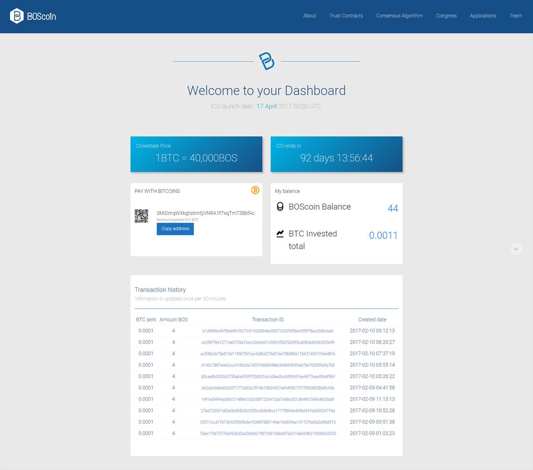
Task: Select bitcoin address 3MiDmqWXkgts6mSjVNRA1f7xqTm738bfAc
Action: pos(206,213)
